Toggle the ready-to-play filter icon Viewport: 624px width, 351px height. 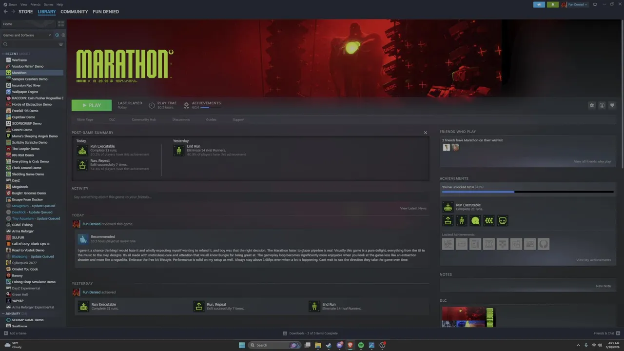(63, 35)
